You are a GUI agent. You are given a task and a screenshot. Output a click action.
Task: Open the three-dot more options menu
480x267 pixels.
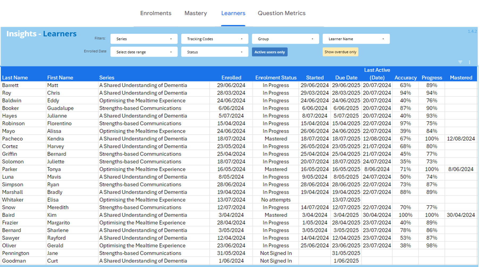pos(469,62)
